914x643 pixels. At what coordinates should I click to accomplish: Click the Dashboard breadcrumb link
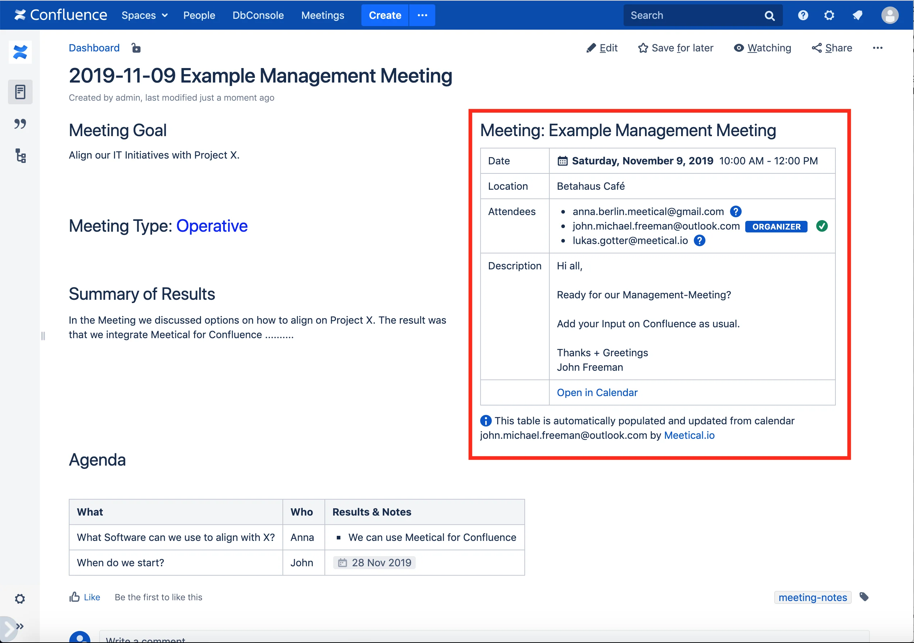click(x=94, y=48)
